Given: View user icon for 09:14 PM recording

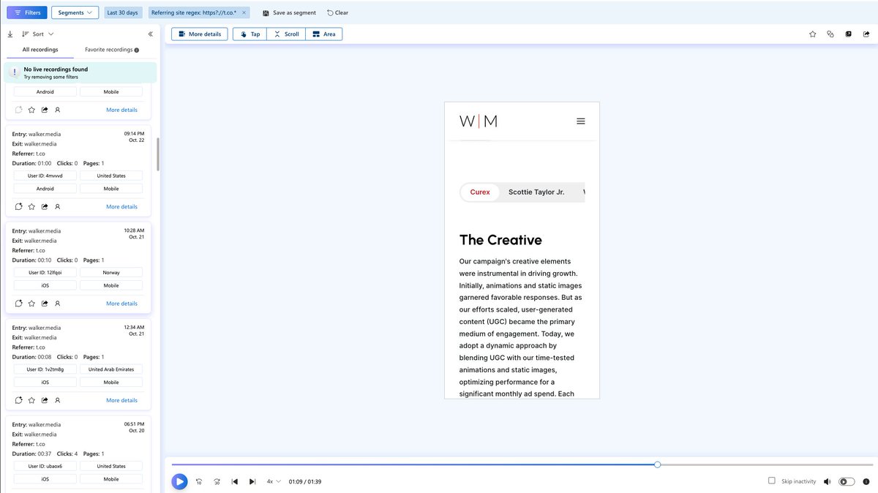Looking at the screenshot, I should (x=58, y=206).
